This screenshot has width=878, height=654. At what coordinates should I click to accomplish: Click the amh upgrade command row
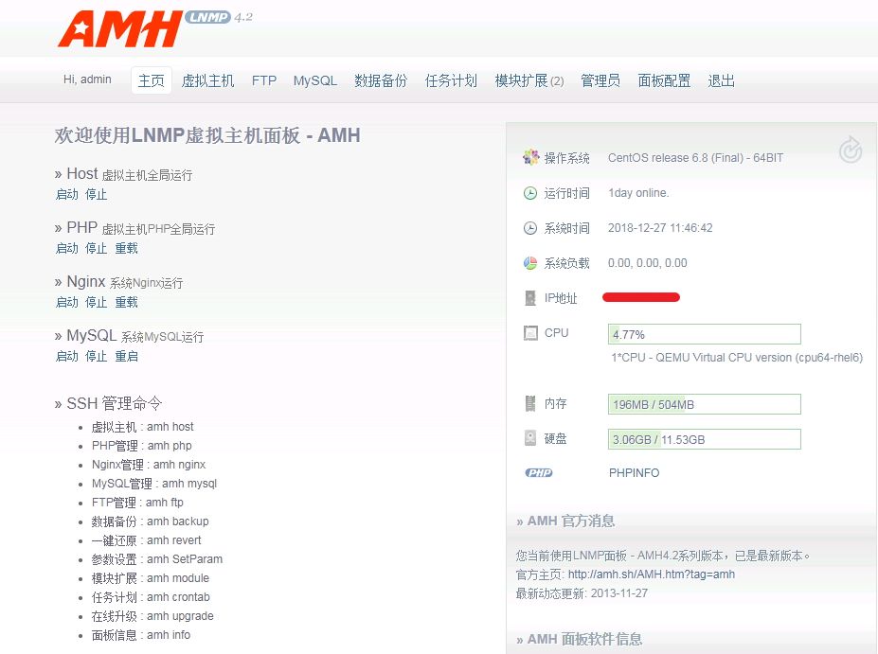tap(152, 616)
